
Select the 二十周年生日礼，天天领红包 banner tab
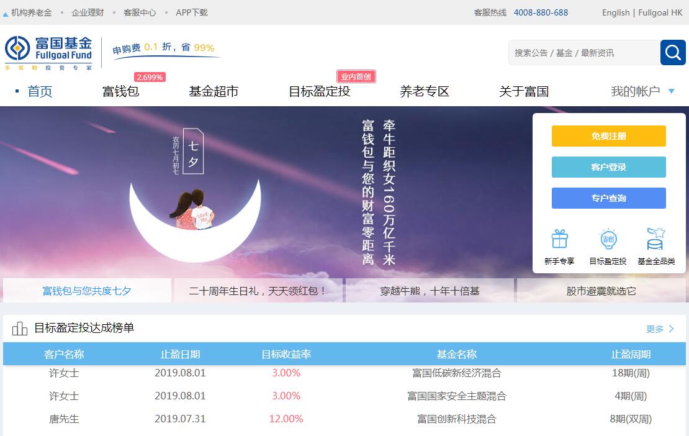coord(258,291)
